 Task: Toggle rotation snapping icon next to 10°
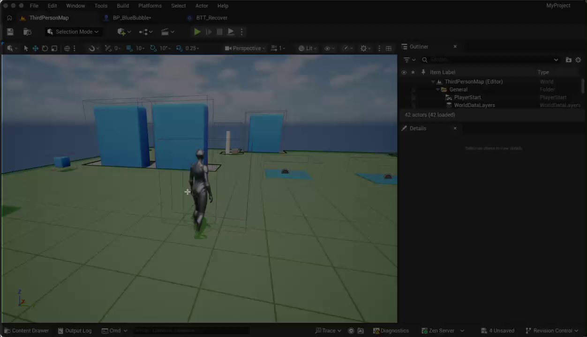coord(153,48)
